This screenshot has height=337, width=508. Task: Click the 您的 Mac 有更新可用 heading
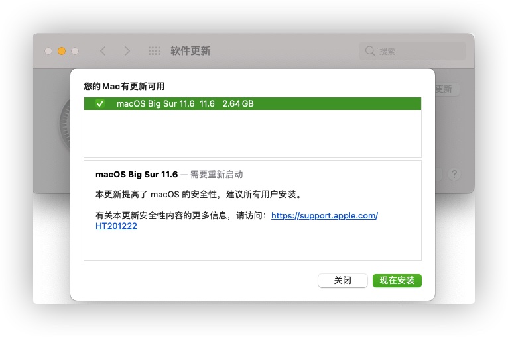point(124,86)
